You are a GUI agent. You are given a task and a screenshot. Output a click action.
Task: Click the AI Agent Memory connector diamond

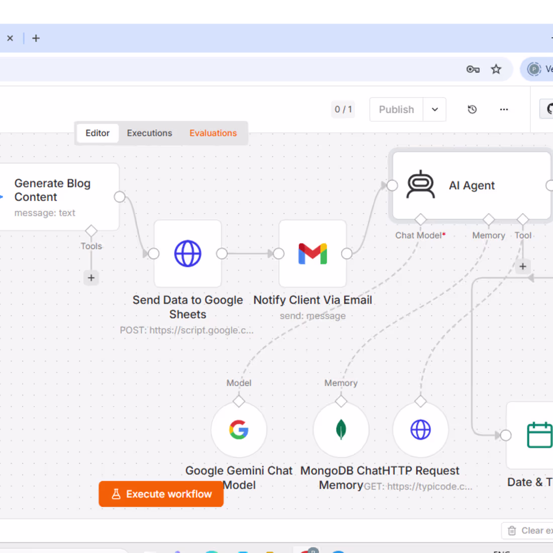(x=489, y=219)
